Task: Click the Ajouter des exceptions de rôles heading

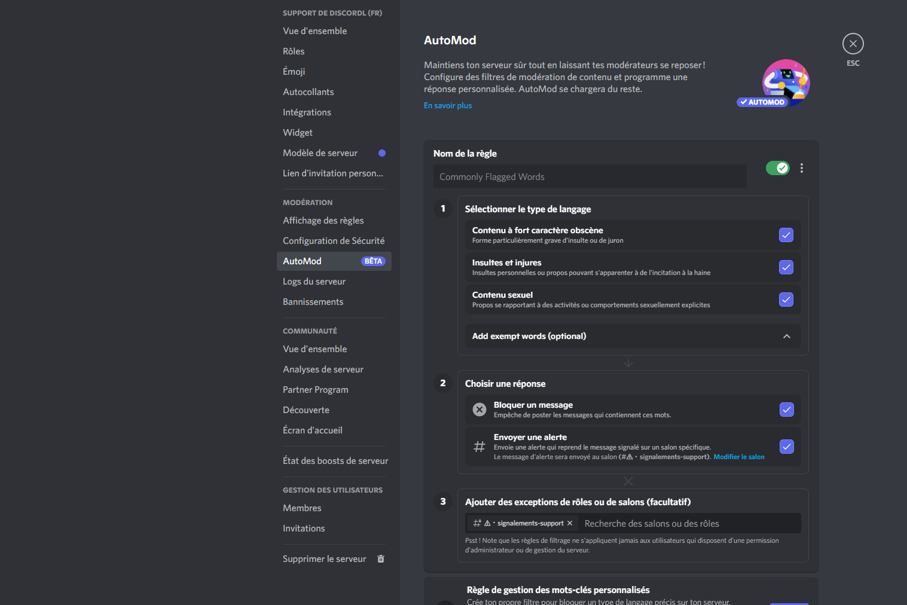Action: tap(578, 502)
